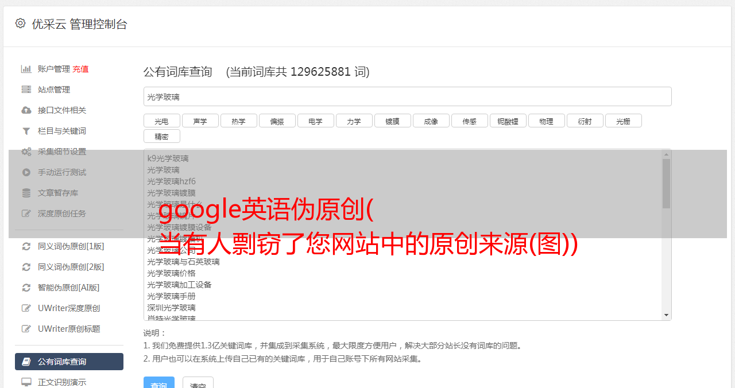Click the results list scrollbar thumb
This screenshot has width=735, height=388.
[666, 184]
